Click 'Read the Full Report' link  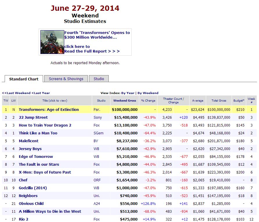[x=92, y=51]
